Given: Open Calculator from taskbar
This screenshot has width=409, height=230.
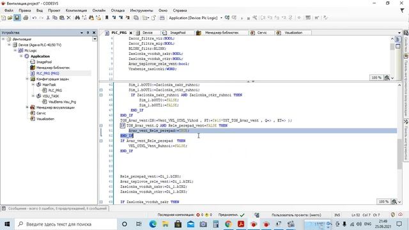Looking at the screenshot, I should [216, 224].
